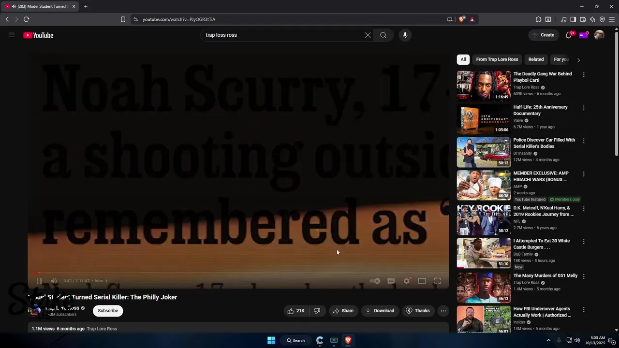Open Brave Shields lion icon
This screenshot has height=348, width=619.
(x=462, y=19)
